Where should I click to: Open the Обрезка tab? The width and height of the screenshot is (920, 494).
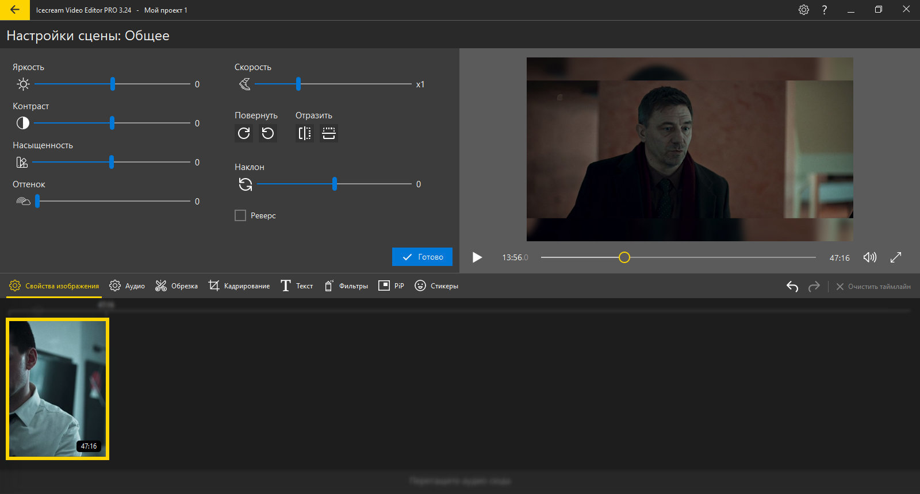pyautogui.click(x=177, y=285)
